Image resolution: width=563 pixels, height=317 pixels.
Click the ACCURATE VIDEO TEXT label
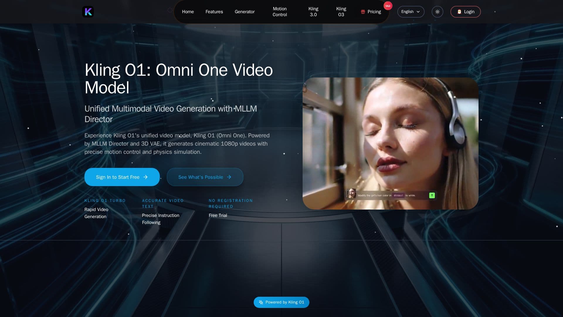[x=163, y=204]
